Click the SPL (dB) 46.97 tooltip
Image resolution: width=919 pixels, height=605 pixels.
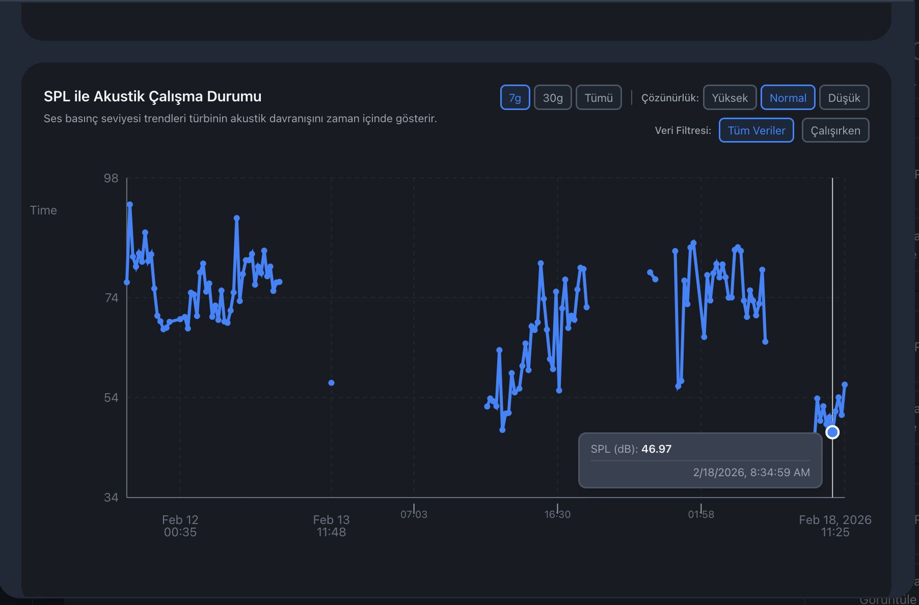point(700,460)
